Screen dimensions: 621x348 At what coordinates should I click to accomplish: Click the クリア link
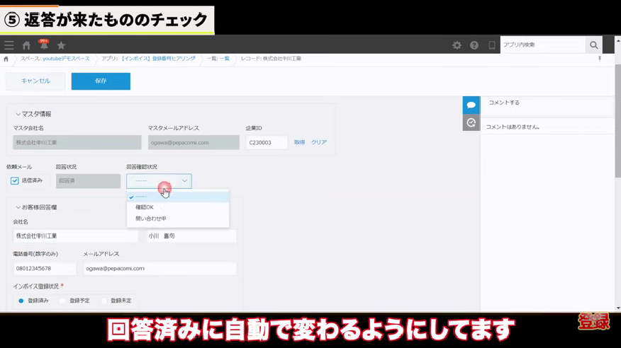coord(319,142)
